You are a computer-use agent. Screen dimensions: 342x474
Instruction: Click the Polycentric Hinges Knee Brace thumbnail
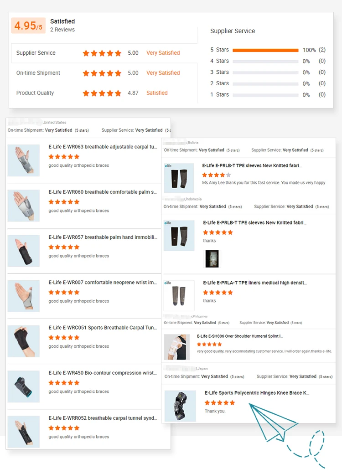click(180, 406)
